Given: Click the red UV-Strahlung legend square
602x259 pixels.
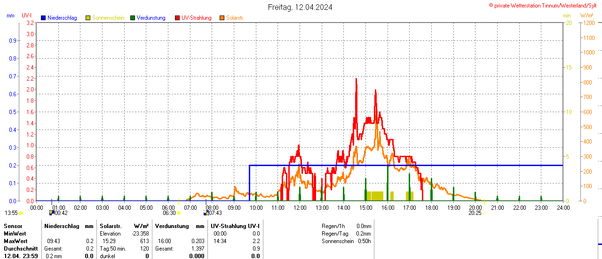Looking at the screenshot, I should click(177, 18).
